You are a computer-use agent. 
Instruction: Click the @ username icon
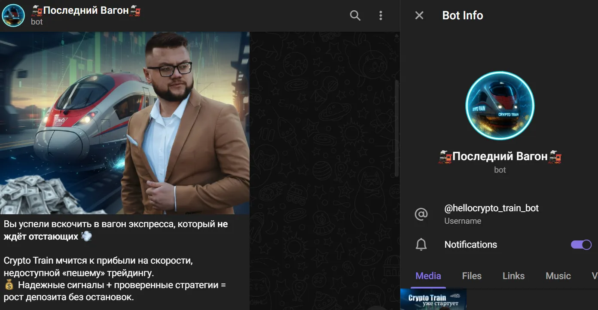point(421,214)
